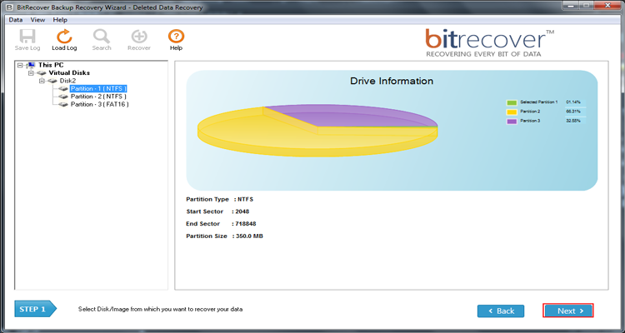The width and height of the screenshot is (625, 333).
Task: Click the Partition Size 350.0 MB value
Action: (x=249, y=236)
